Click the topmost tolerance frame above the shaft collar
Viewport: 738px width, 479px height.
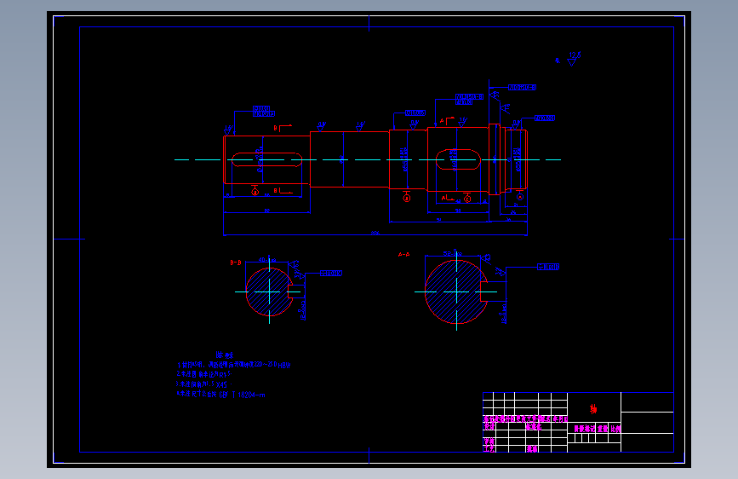click(522, 87)
